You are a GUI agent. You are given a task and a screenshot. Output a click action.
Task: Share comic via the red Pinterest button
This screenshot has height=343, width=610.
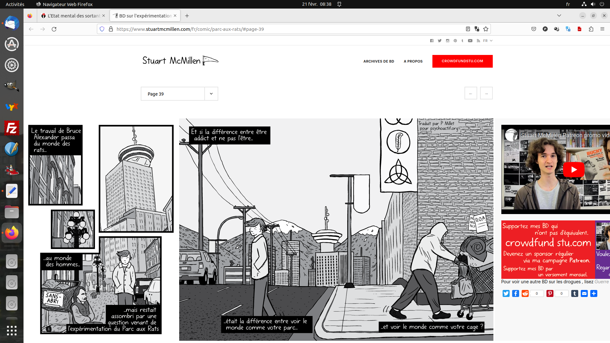tap(550, 293)
